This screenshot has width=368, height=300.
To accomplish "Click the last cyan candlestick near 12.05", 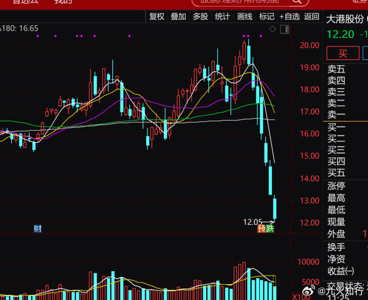I will click(x=274, y=209).
